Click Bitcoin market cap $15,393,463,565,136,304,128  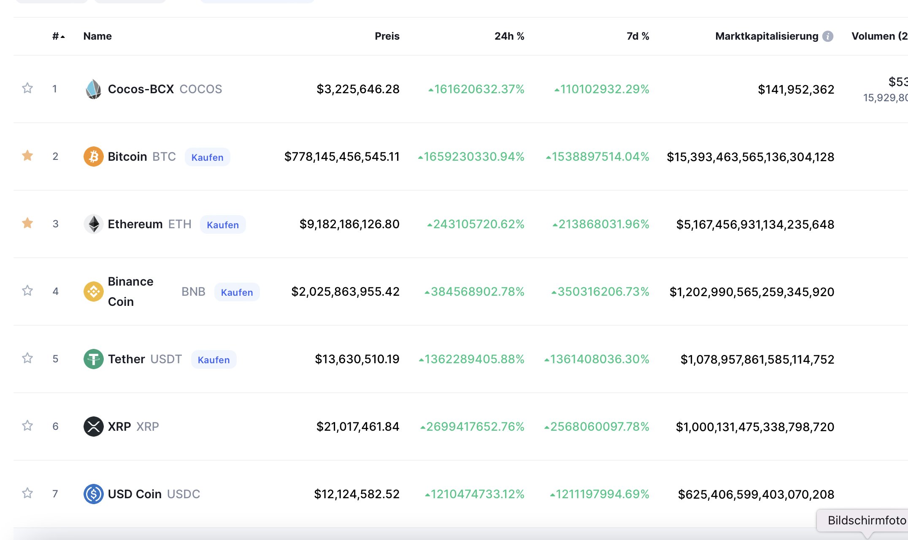pos(751,157)
